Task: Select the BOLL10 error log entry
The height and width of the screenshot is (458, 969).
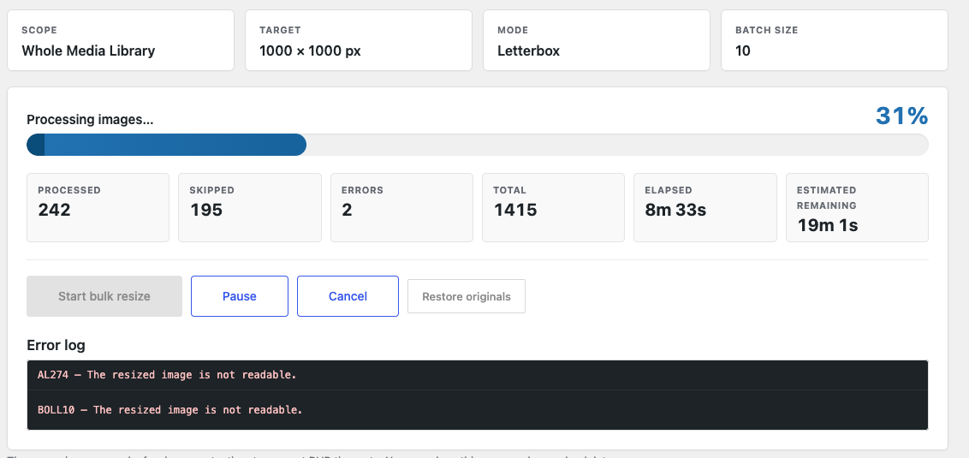Action: (x=477, y=410)
